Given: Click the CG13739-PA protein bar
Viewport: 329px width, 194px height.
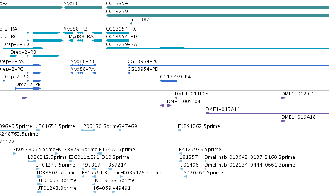Looking at the screenshot, I should coord(169,81).
